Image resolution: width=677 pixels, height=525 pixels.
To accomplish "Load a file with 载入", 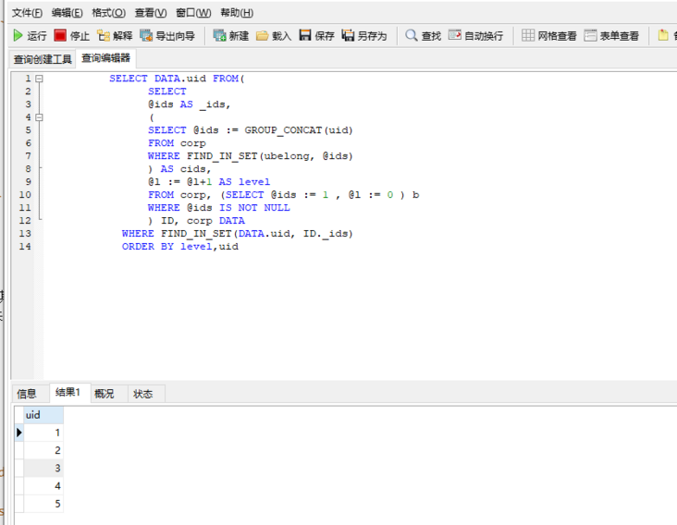I will (274, 36).
